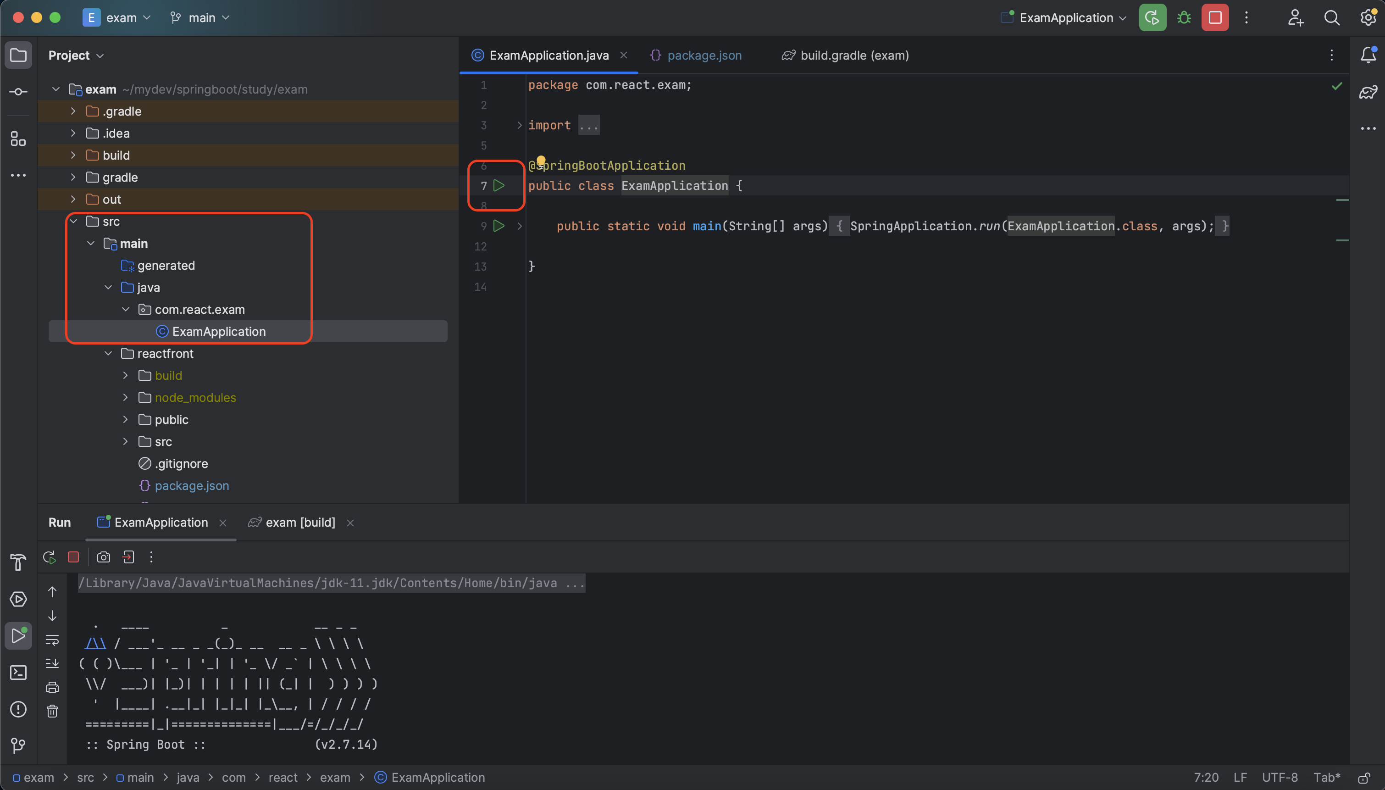The image size is (1385, 790).
Task: Open Search Everywhere magnifier icon
Action: point(1331,18)
